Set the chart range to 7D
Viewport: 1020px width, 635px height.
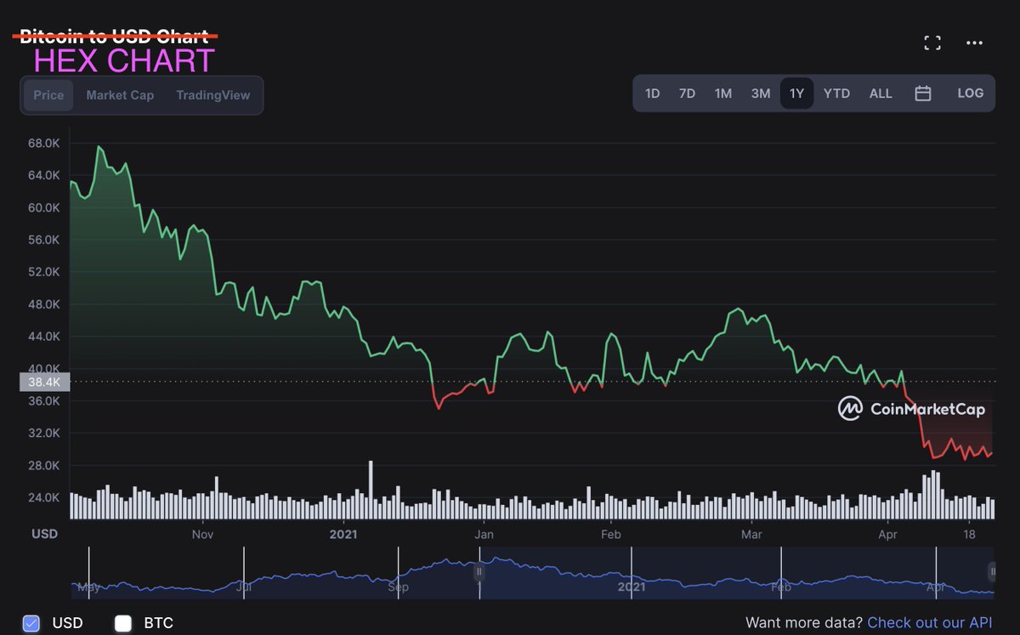687,94
